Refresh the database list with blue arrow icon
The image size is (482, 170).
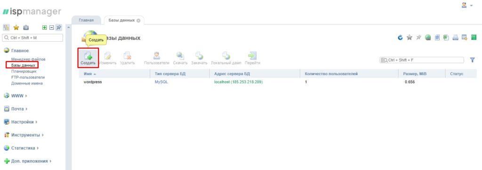tap(400, 38)
